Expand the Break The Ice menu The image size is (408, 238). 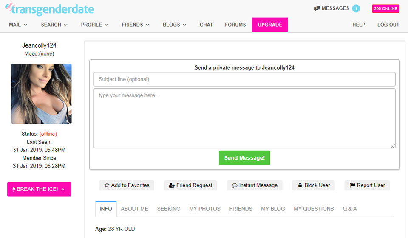click(x=39, y=189)
